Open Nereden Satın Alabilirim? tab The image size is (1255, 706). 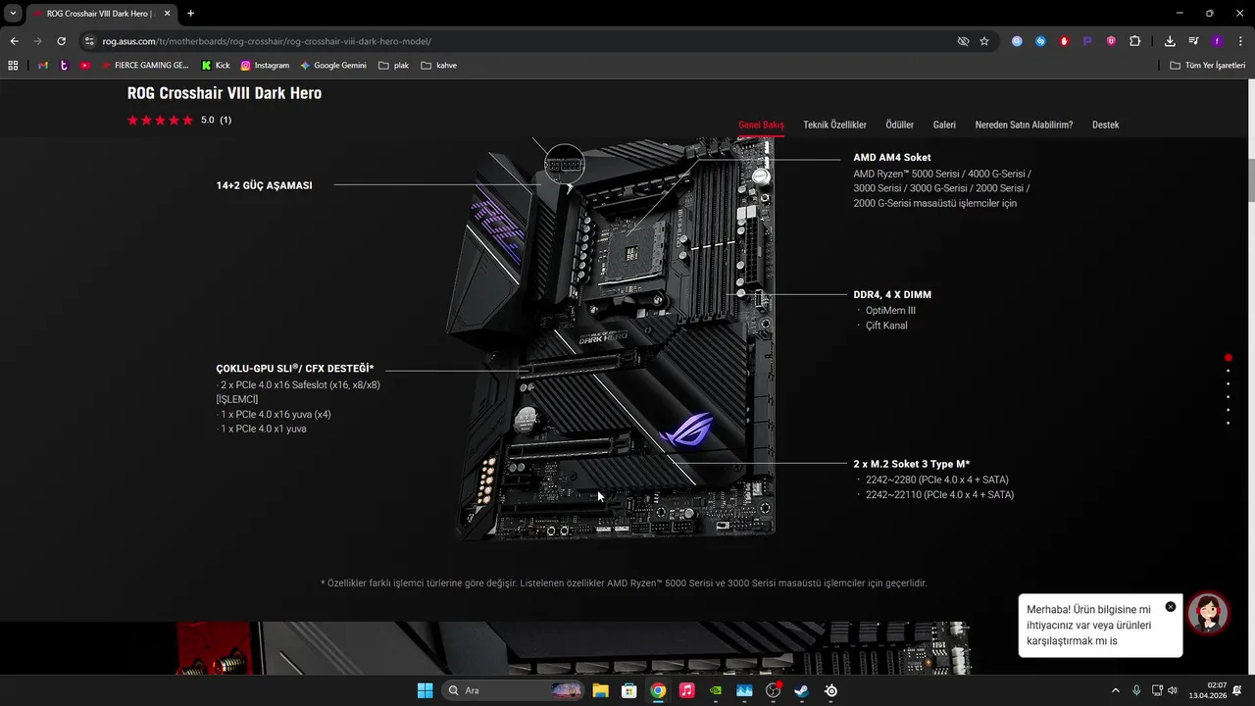(x=1024, y=126)
